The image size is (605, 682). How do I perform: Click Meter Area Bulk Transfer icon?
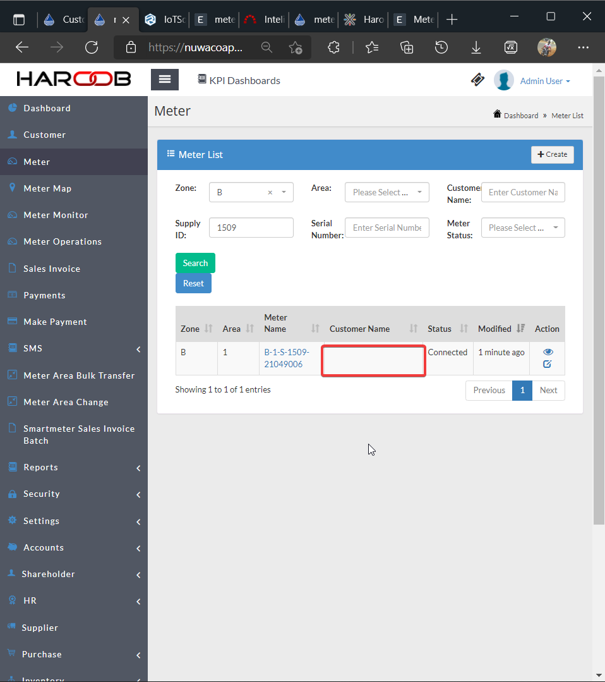pyautogui.click(x=12, y=374)
